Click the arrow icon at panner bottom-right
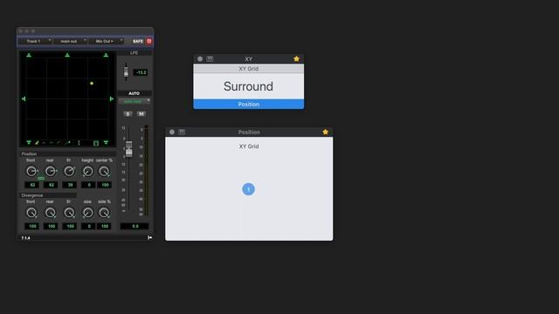This screenshot has height=314, width=559. [149, 237]
